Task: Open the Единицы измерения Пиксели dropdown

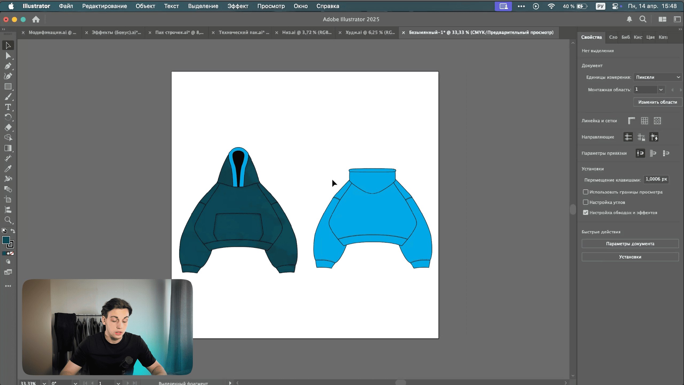Action: 657,77
